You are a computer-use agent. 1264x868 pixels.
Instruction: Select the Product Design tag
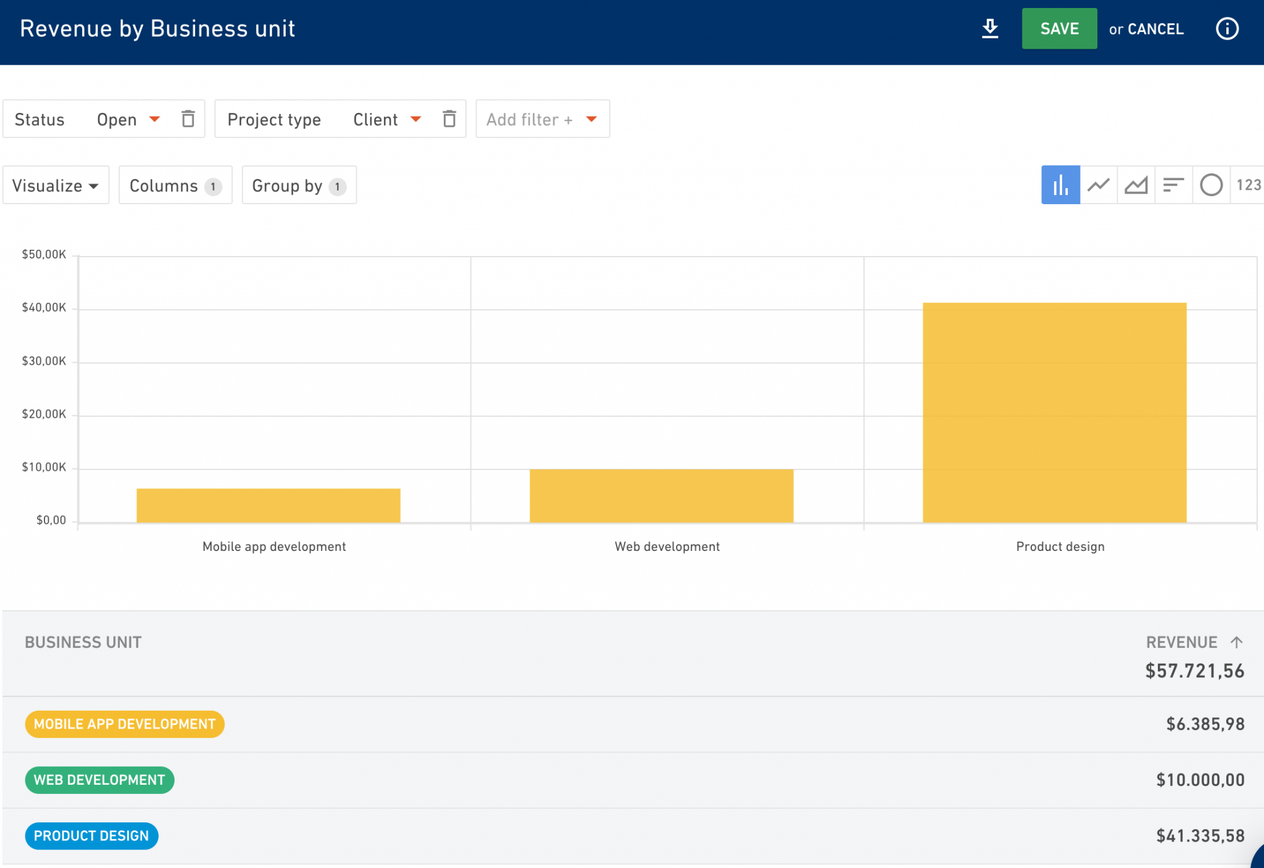pos(91,836)
